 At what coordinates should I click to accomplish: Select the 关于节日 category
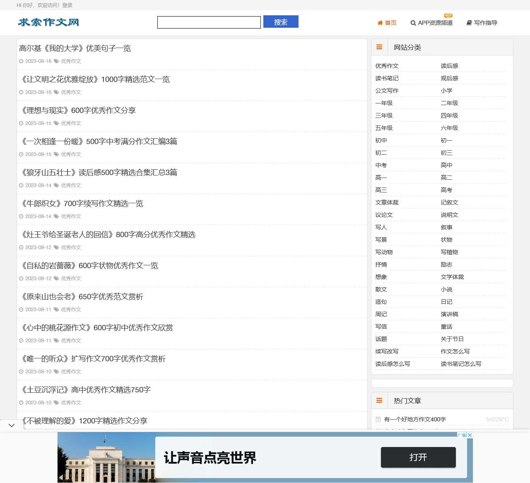coord(452,339)
